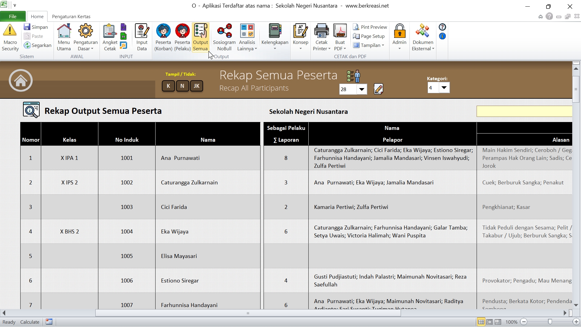Switch to Pengaturan Kertas tab

(x=71, y=16)
